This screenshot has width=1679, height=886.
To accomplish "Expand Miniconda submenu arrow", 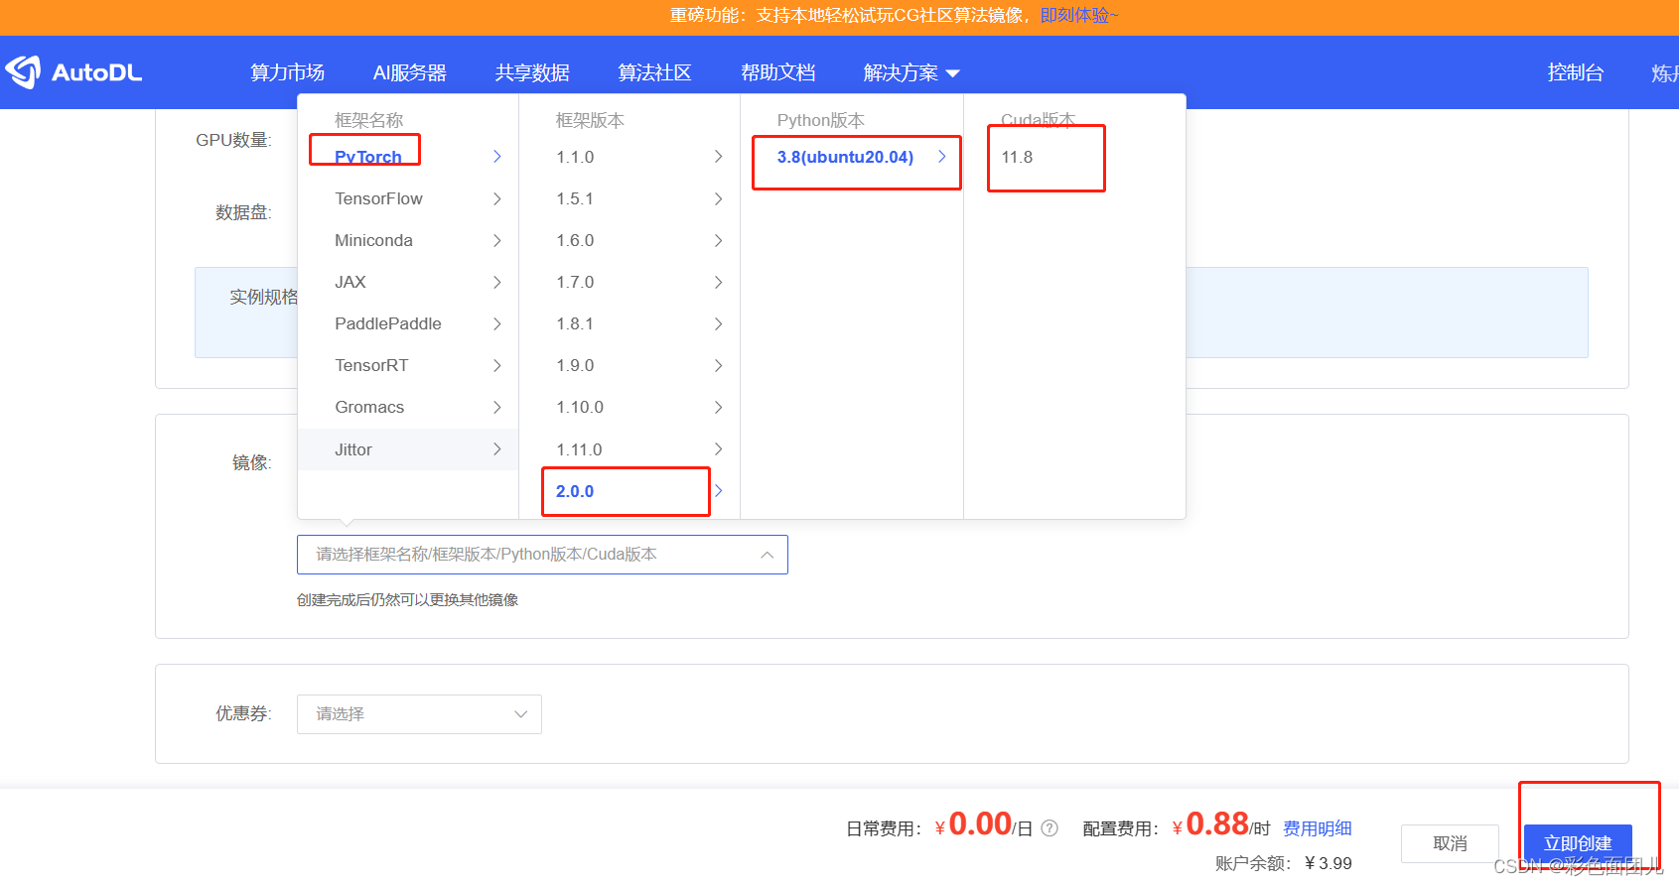I will [497, 240].
